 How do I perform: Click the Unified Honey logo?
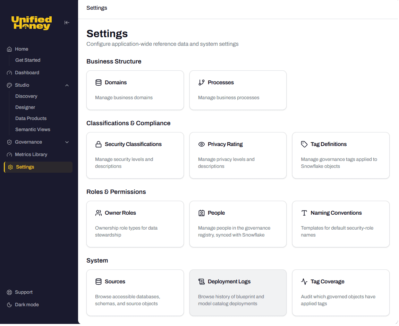click(32, 23)
